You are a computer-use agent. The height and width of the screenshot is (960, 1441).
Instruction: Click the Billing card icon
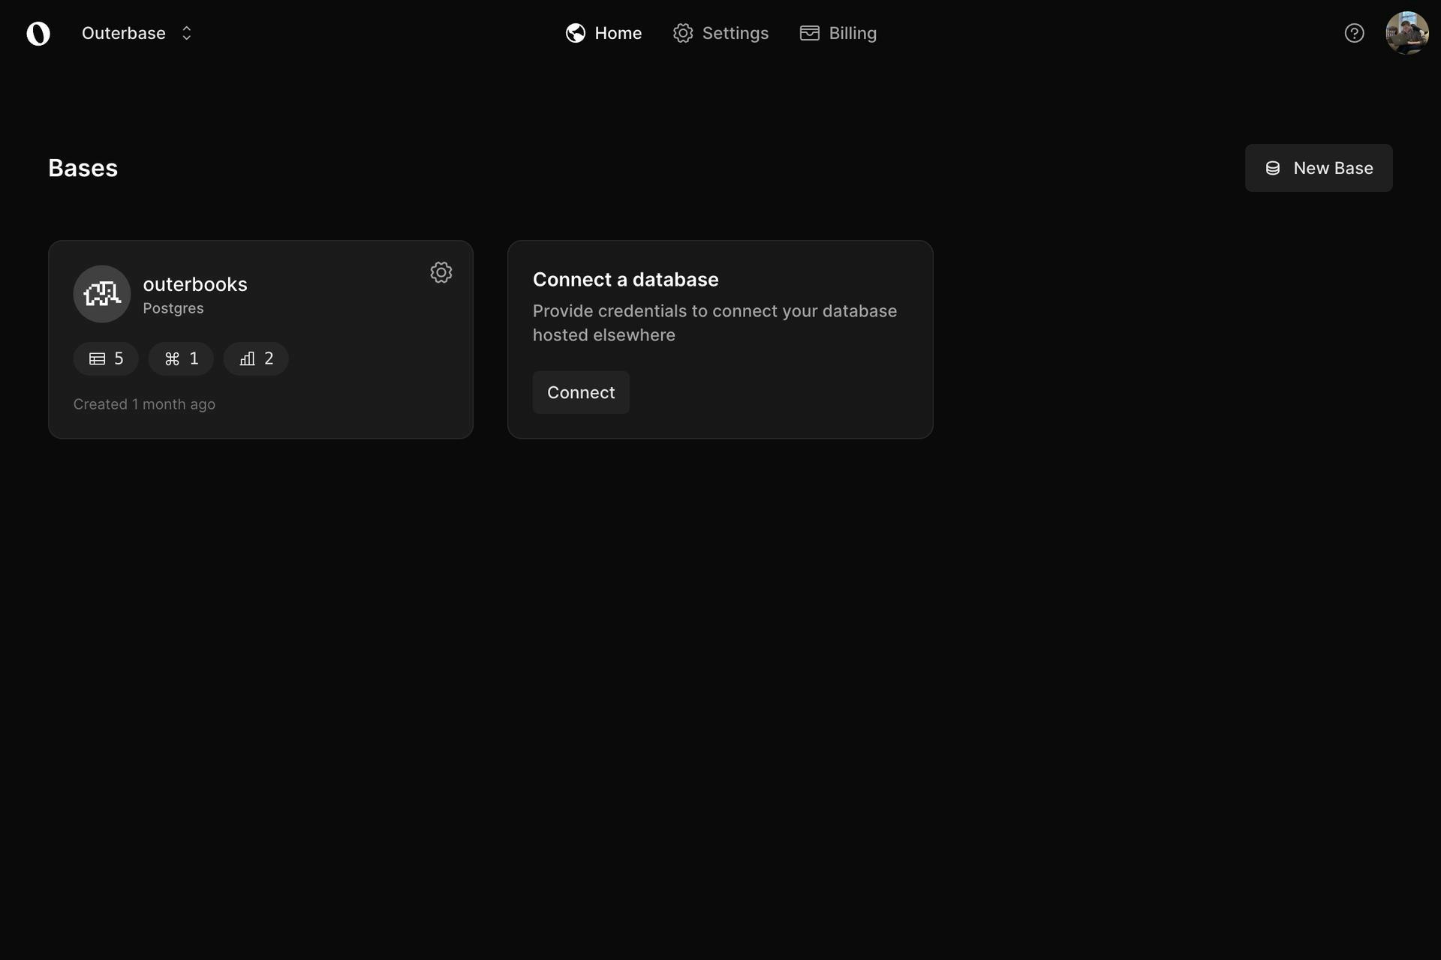point(809,33)
